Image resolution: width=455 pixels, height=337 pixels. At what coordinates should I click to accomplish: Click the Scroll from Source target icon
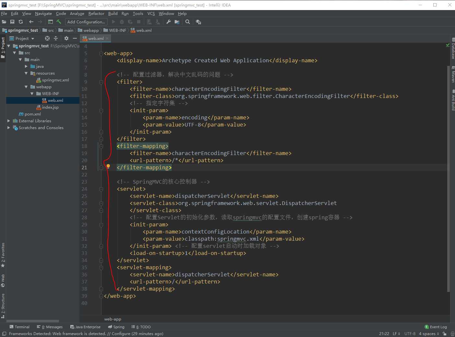[x=47, y=38]
